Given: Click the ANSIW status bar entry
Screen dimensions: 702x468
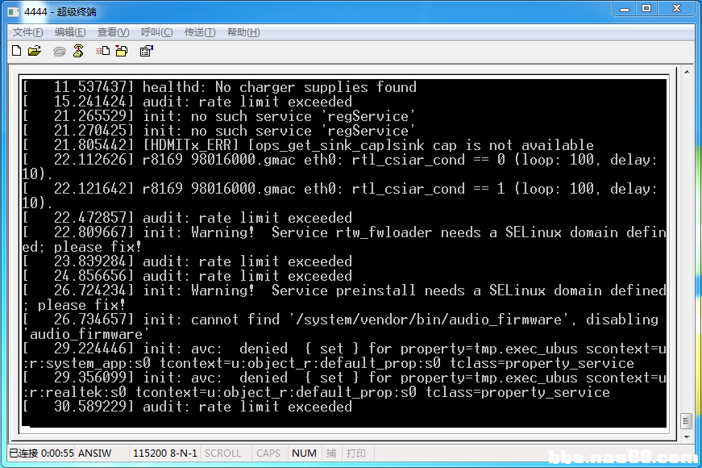Looking at the screenshot, I should coord(94,453).
